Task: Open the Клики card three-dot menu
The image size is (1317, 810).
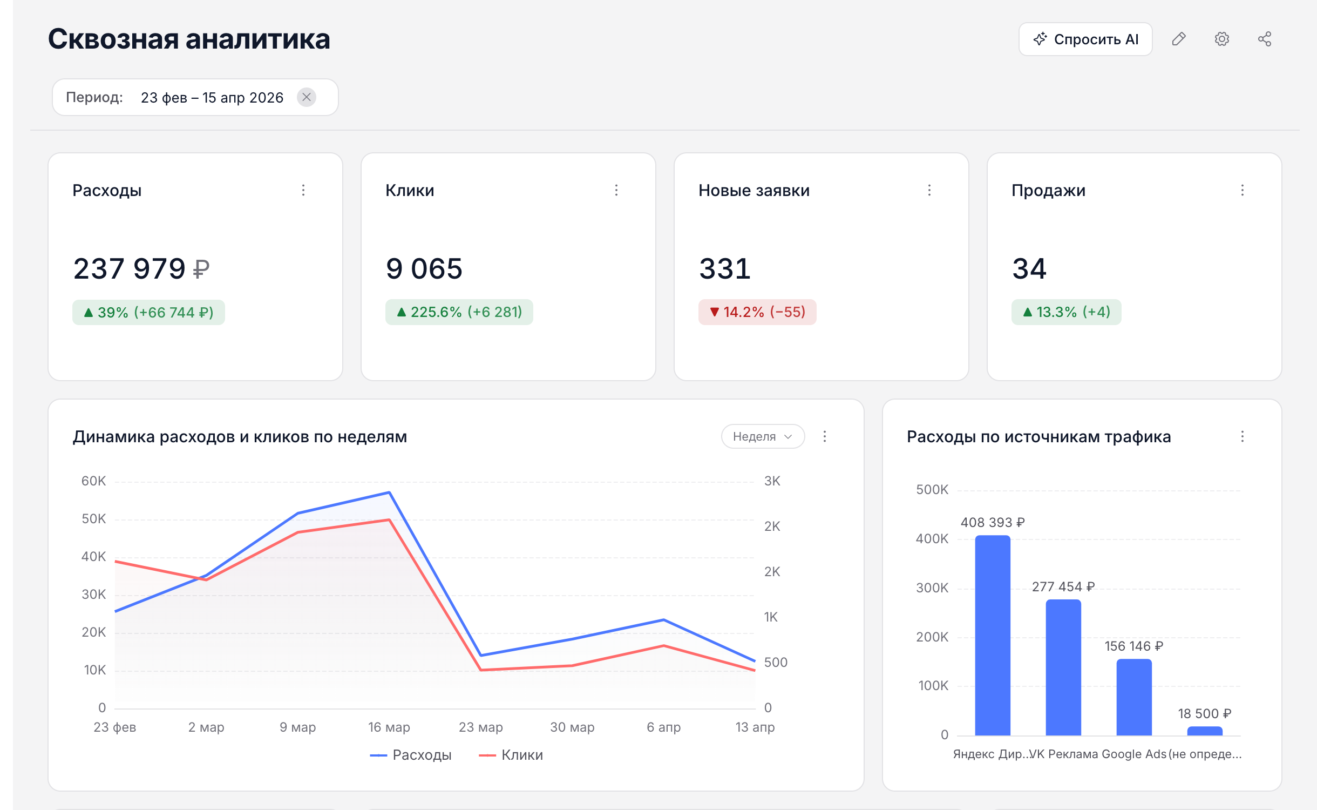Action: [616, 190]
